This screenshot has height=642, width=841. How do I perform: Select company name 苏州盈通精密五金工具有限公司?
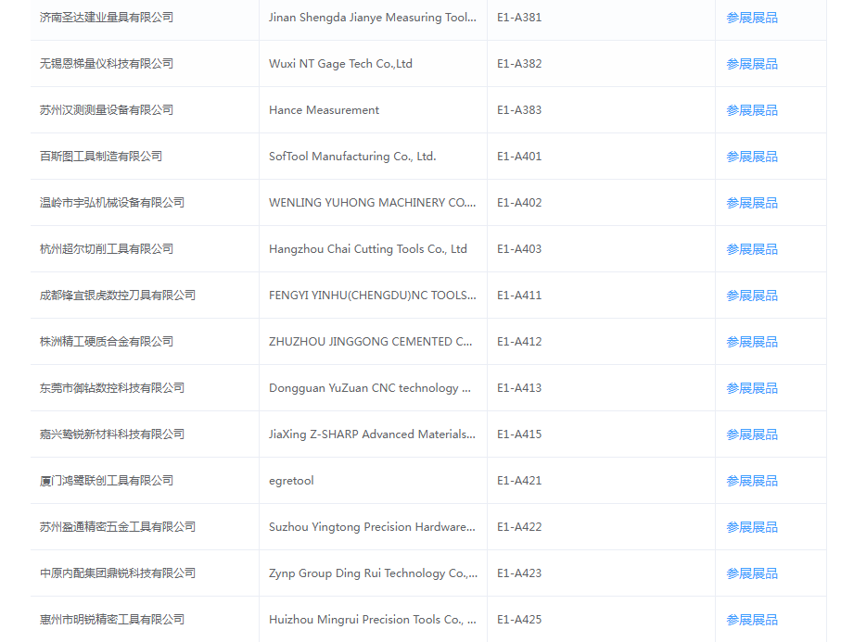(118, 527)
